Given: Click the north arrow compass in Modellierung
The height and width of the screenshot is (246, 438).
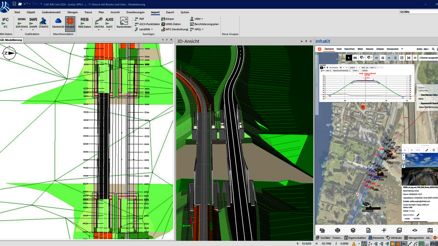Looking at the screenshot, I should (9, 53).
